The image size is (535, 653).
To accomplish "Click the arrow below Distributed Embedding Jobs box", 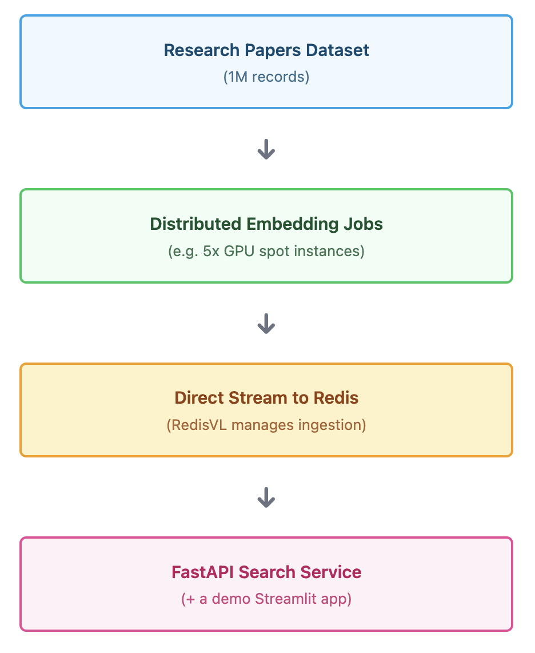I will pyautogui.click(x=266, y=324).
